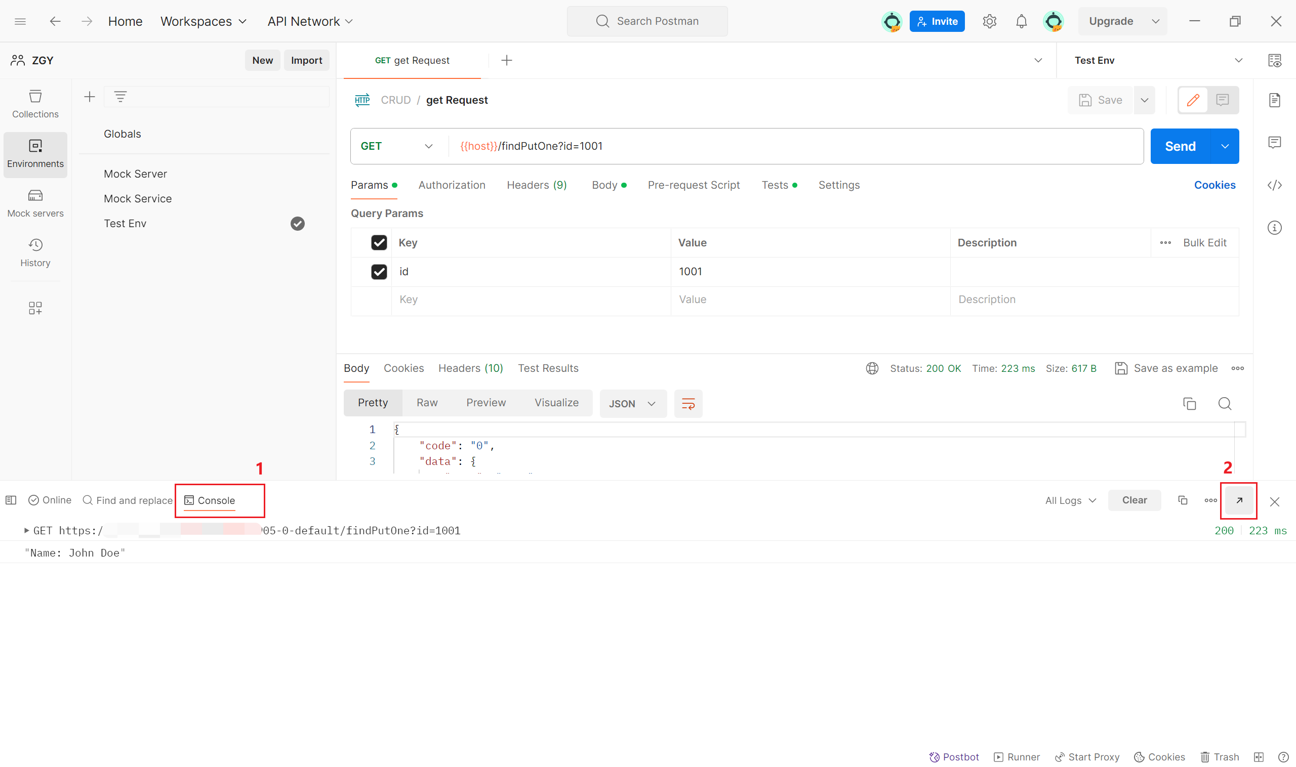Open the tabs overflow chevron
Viewport: 1296px width, 767px height.
click(1037, 61)
